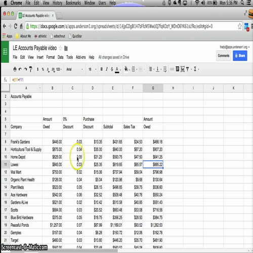This screenshot has height=253, width=253.
Task: Open the merge cells dropdown
Action: 142,69
